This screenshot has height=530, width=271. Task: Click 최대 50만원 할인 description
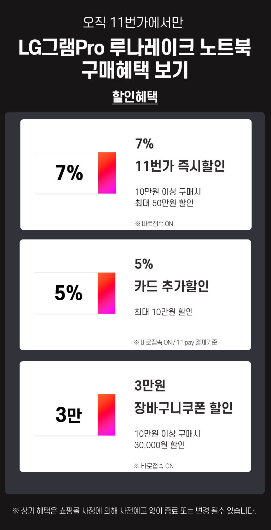pos(164,203)
